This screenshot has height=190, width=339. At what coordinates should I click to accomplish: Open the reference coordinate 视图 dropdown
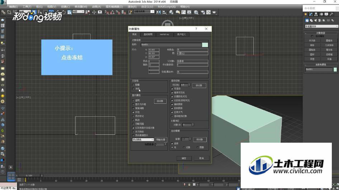(78, 11)
